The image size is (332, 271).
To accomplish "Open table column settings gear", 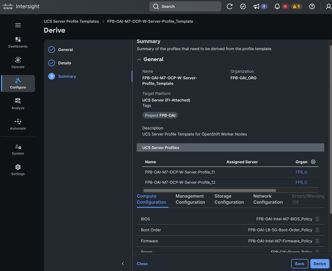I will pos(313,162).
